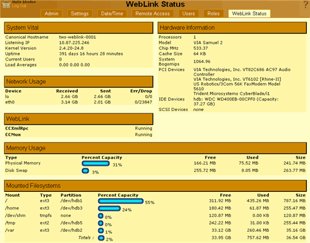The height and width of the screenshot is (243, 310).
Task: Open the Admin tab
Action: point(52,14)
